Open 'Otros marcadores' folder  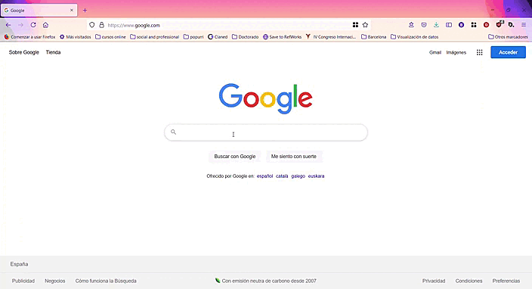509,36
